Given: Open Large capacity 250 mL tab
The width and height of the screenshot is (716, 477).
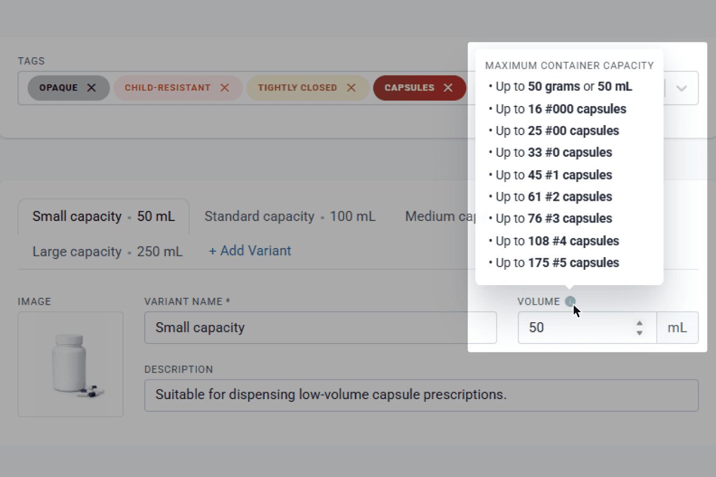Looking at the screenshot, I should point(107,252).
